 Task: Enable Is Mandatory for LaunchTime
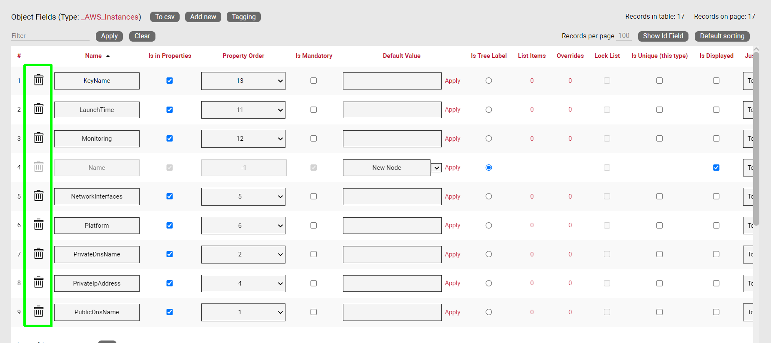[313, 110]
